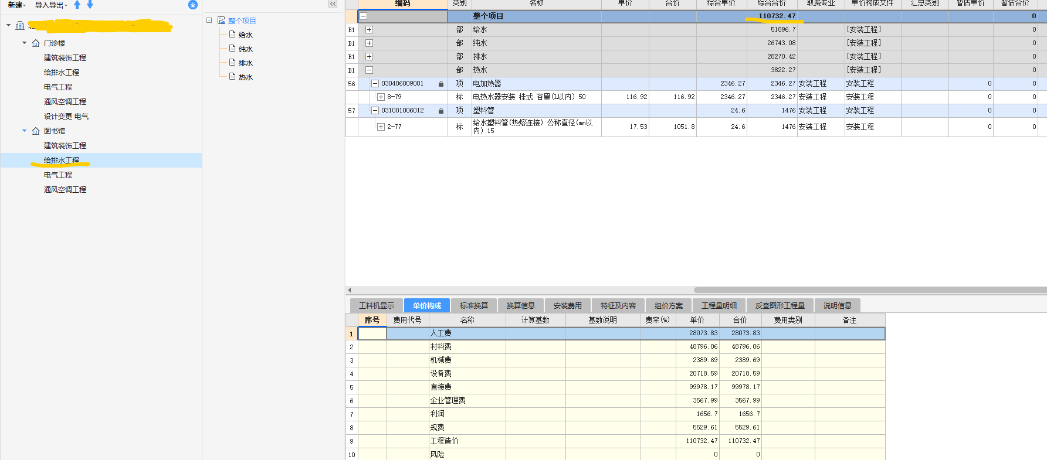Switch to 工程量明细 tab
The image size is (1047, 460).
pyautogui.click(x=719, y=305)
